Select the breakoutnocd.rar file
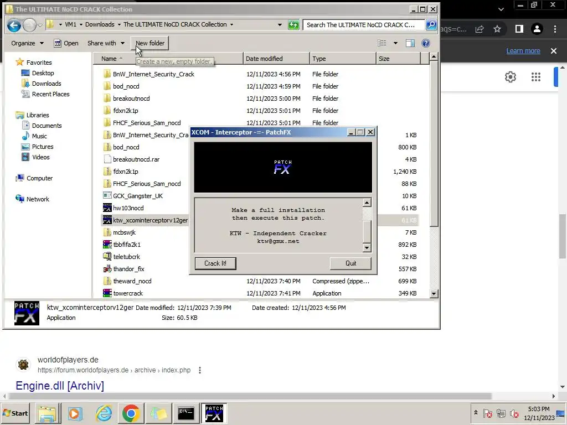 coord(136,159)
